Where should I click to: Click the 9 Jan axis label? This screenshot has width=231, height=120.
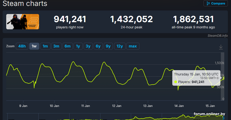point(23,106)
